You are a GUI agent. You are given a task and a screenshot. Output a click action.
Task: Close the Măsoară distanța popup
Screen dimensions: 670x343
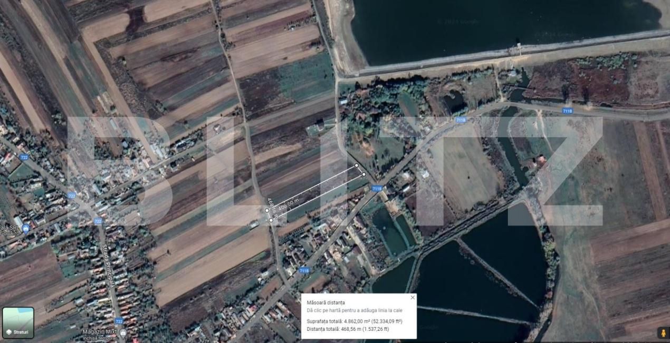[413, 298]
